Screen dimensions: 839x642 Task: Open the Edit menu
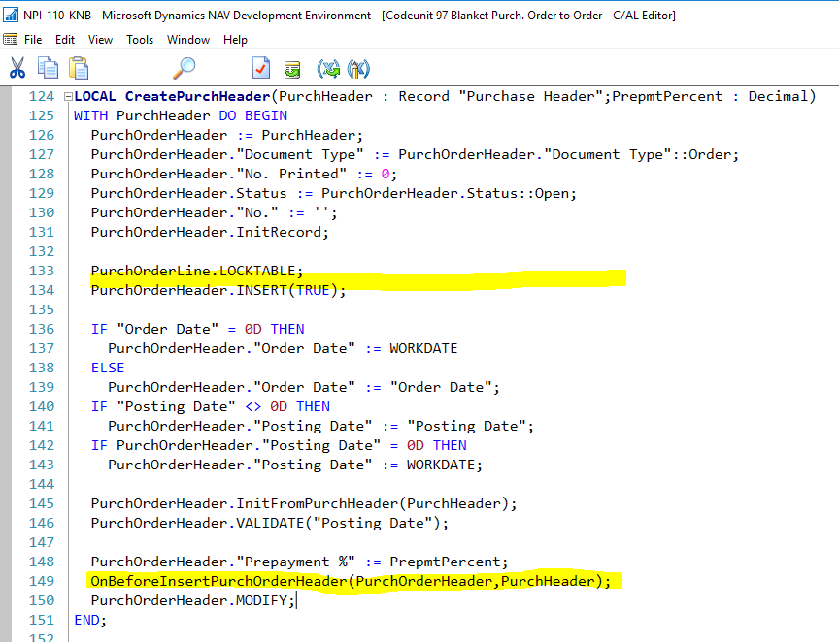pos(64,39)
